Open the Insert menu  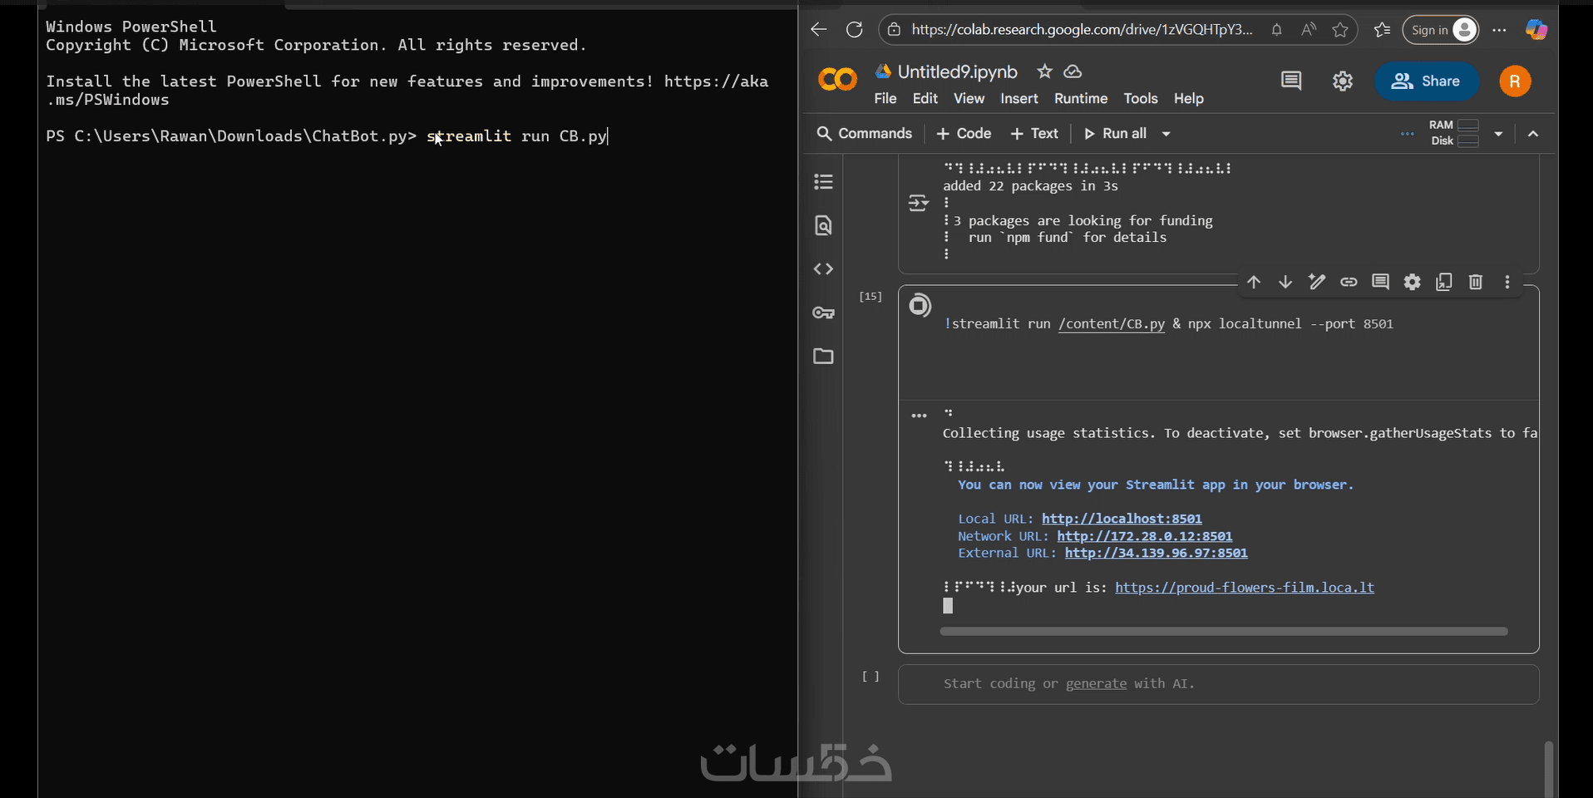(1019, 98)
